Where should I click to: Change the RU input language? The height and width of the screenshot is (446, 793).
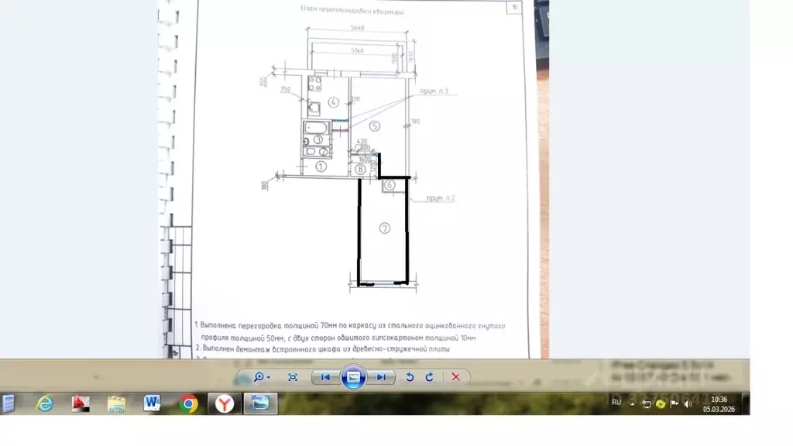point(616,403)
